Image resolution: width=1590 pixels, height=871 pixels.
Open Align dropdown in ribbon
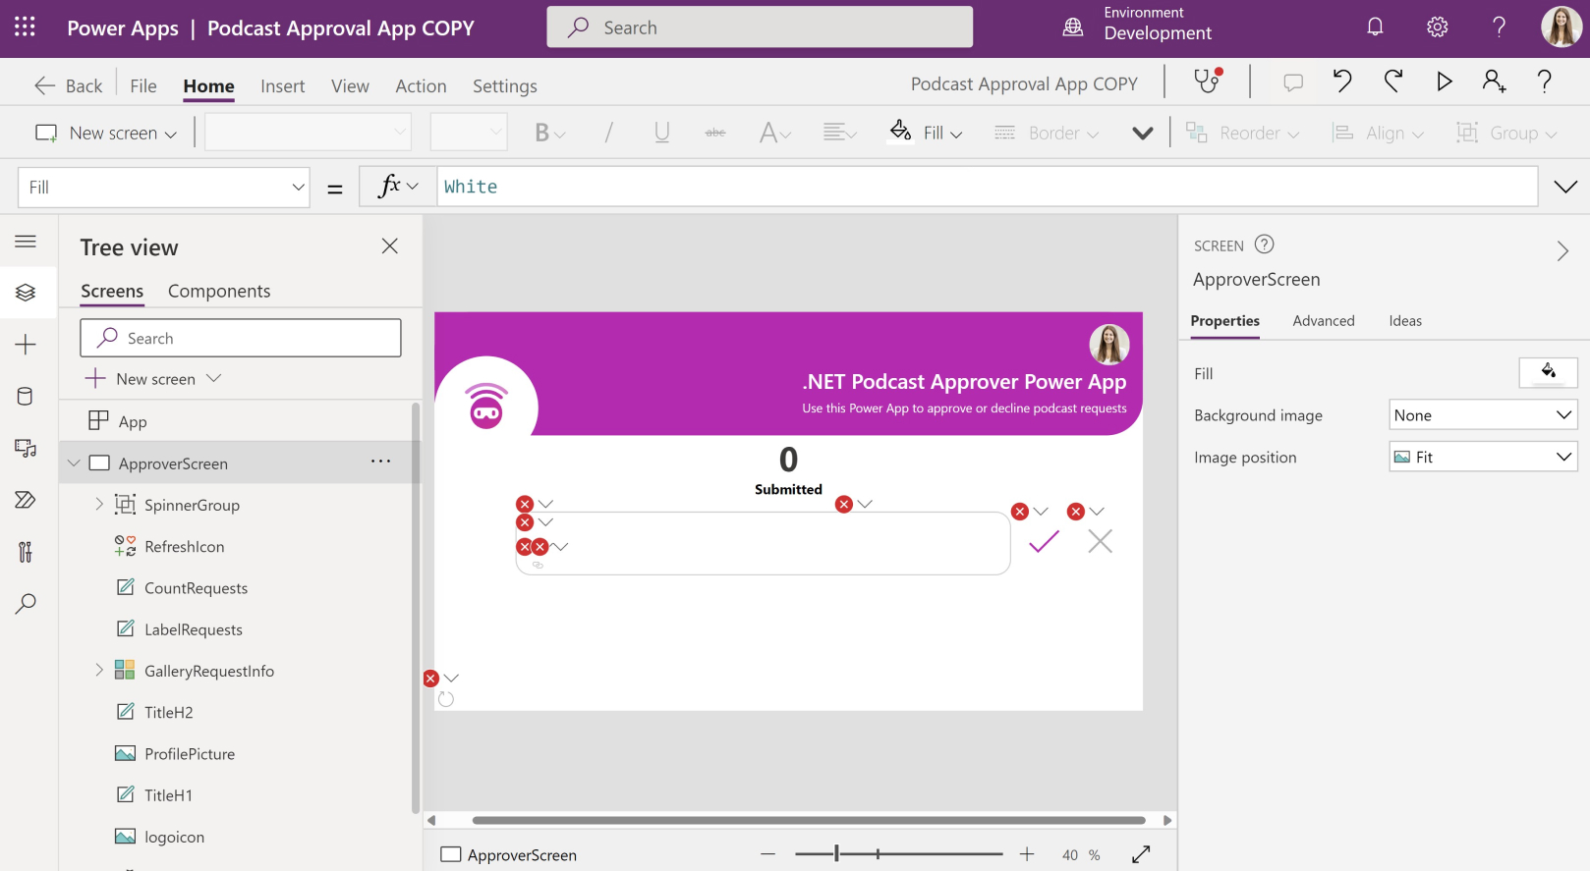pyautogui.click(x=1378, y=133)
